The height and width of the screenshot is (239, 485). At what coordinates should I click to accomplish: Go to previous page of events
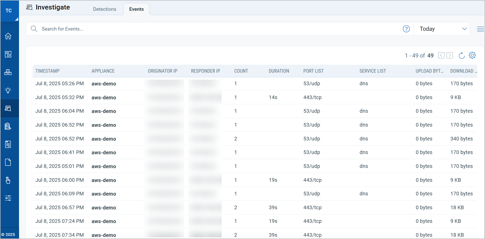tap(441, 55)
